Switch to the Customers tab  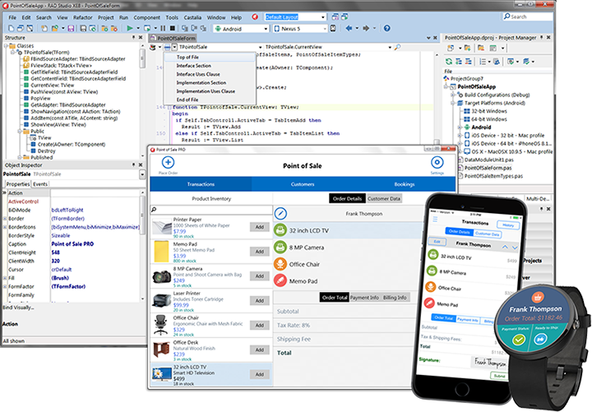303,184
